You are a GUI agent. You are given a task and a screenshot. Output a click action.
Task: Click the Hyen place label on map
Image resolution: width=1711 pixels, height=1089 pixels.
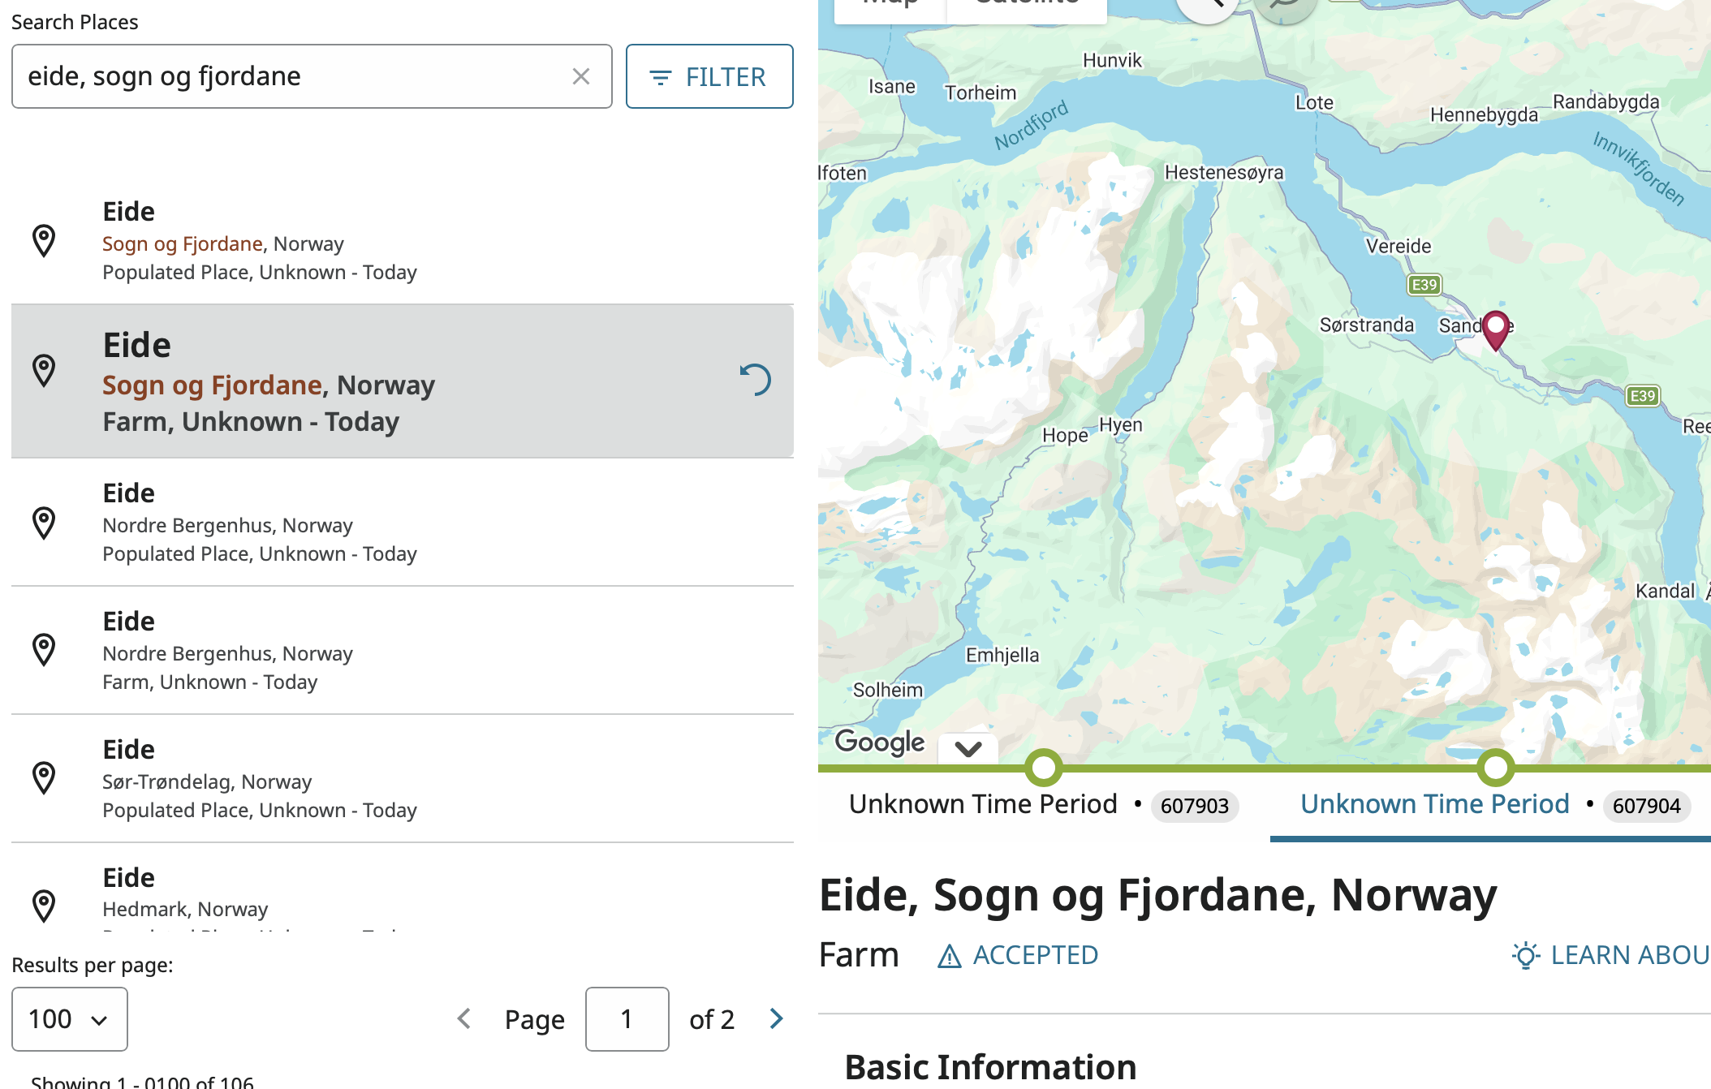pos(1121,424)
